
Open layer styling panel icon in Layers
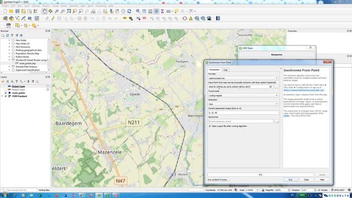(x=3, y=81)
